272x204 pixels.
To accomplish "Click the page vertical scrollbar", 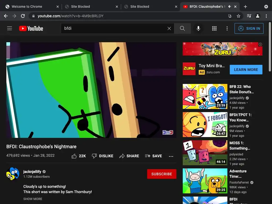I will pyautogui.click(x=270, y=47).
